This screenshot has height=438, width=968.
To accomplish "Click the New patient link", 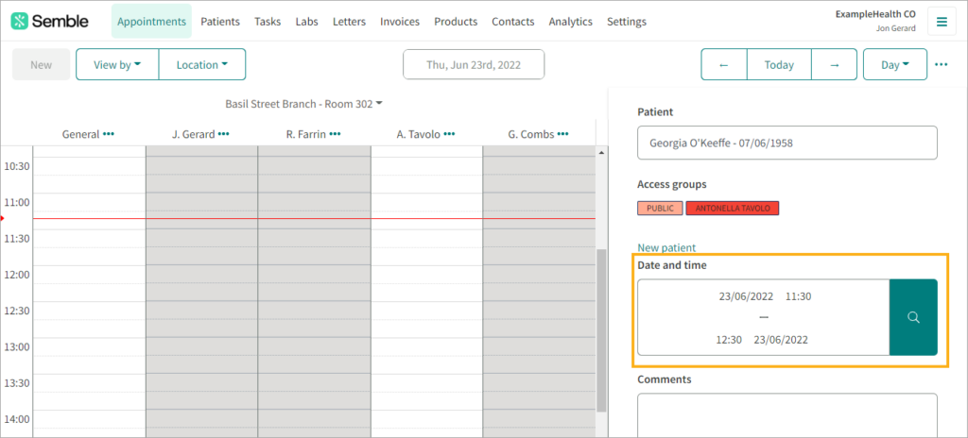I will (666, 247).
